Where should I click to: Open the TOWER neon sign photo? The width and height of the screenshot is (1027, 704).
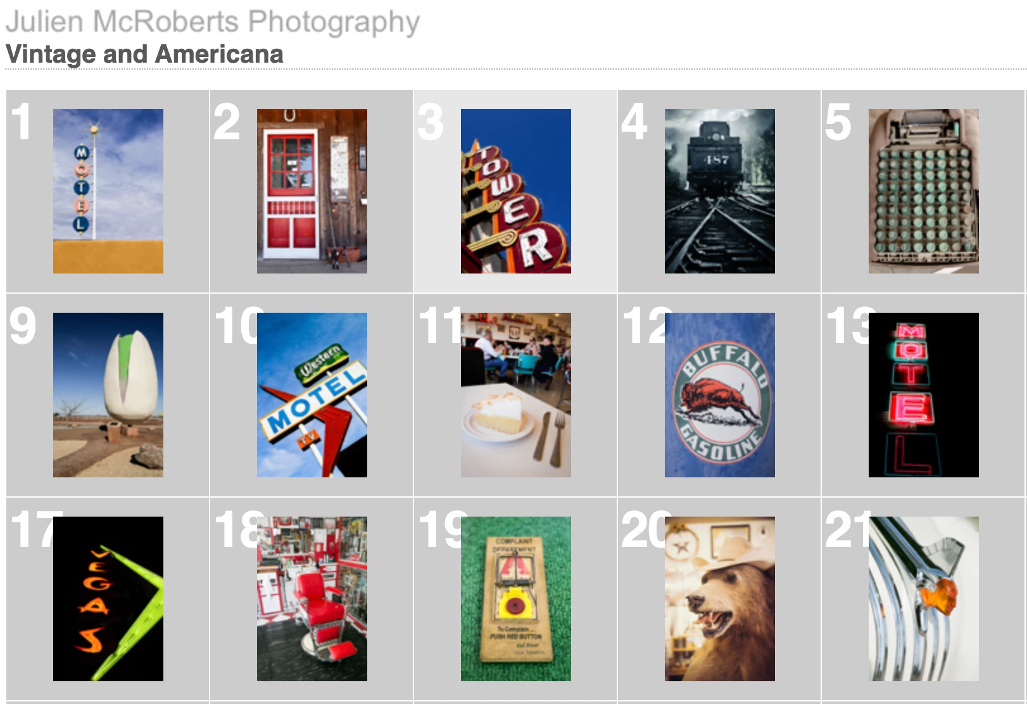[516, 191]
